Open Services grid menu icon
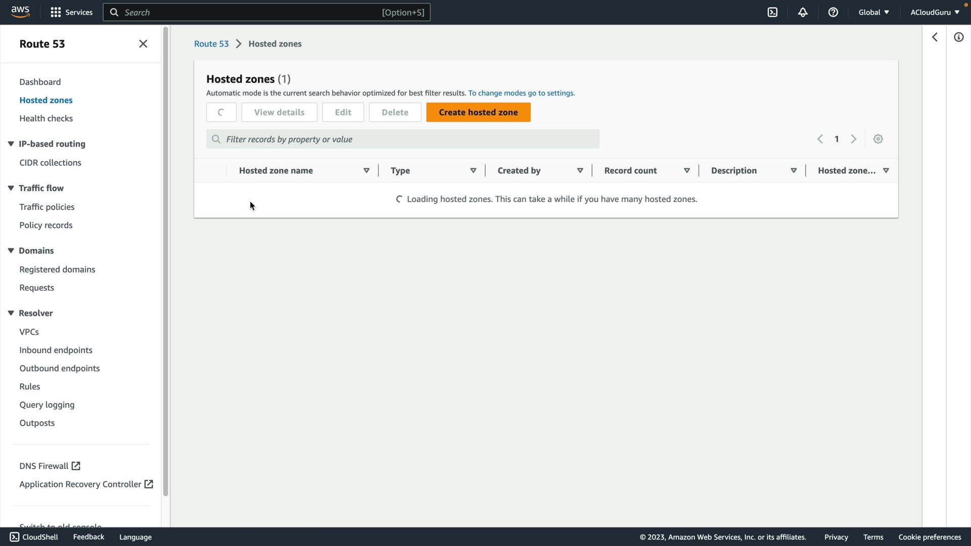The image size is (971, 546). (x=56, y=12)
